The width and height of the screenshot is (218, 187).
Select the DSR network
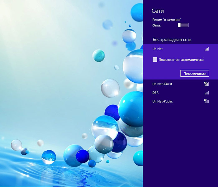point(180,93)
